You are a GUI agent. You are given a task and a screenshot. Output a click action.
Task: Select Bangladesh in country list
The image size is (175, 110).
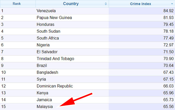(x=47, y=72)
